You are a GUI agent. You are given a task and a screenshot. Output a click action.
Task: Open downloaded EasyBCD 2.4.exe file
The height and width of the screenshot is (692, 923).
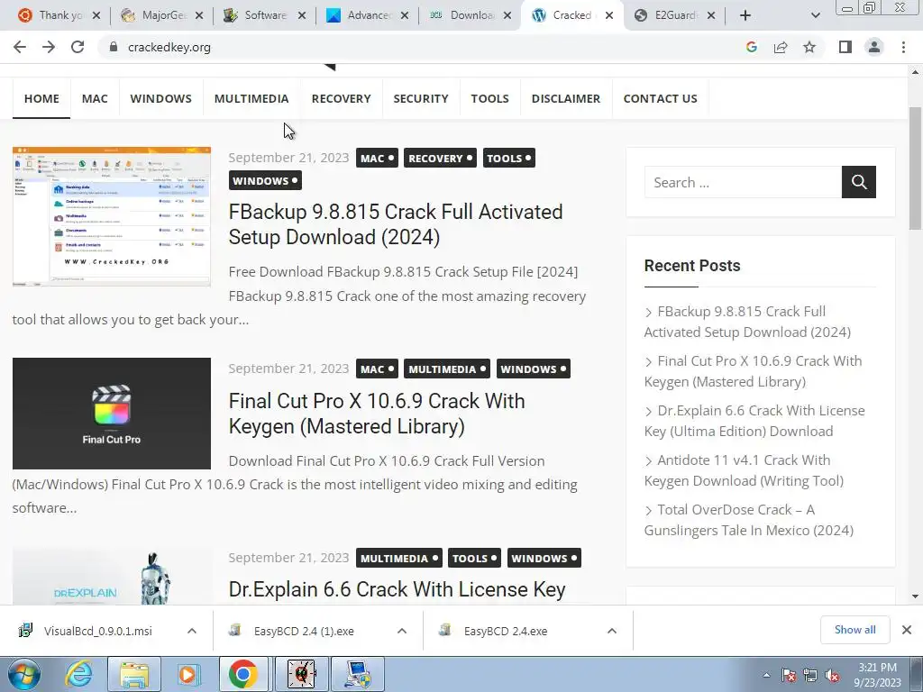pyautogui.click(x=505, y=631)
